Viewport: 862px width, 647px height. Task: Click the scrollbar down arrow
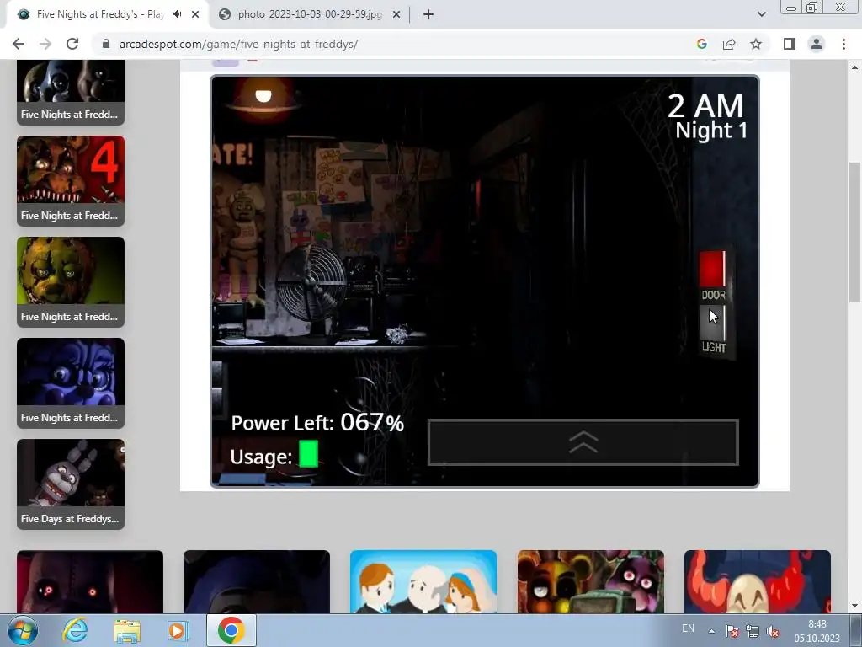click(x=854, y=606)
